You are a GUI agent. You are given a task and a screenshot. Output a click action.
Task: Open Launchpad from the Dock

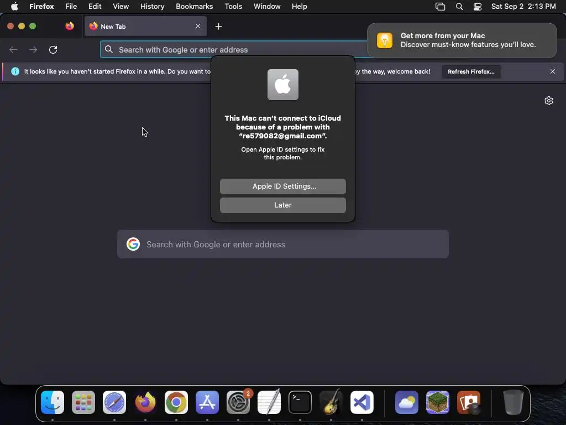(x=83, y=402)
